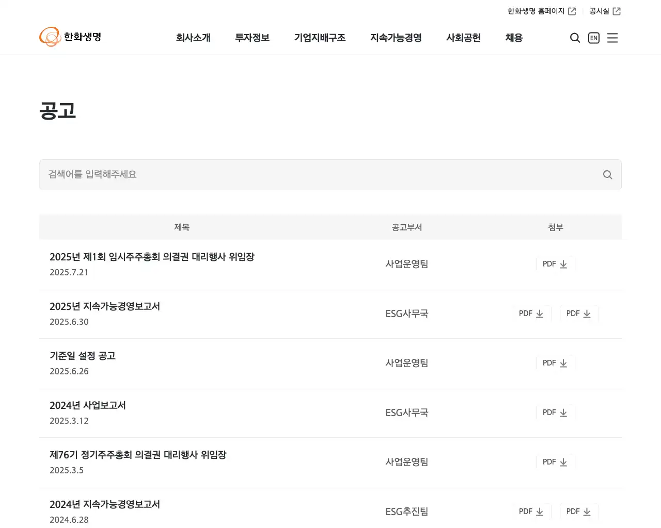Select the 회사소개 navigation item
The height and width of the screenshot is (528, 661).
tap(194, 38)
